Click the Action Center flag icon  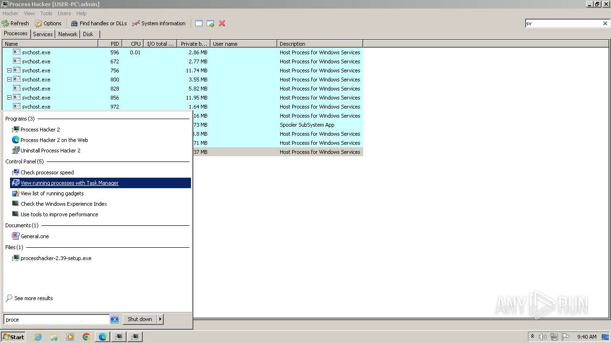point(566,337)
